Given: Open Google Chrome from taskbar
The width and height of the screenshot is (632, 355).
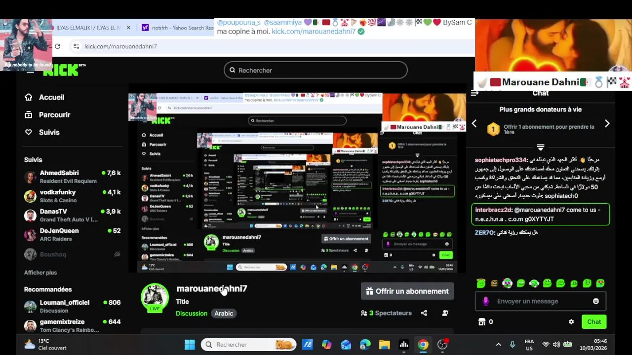Looking at the screenshot, I should click(423, 345).
